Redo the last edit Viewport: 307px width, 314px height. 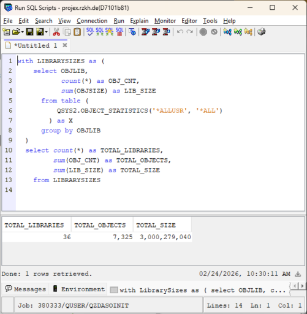(190, 32)
